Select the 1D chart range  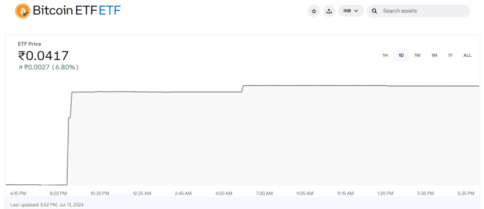coord(401,55)
